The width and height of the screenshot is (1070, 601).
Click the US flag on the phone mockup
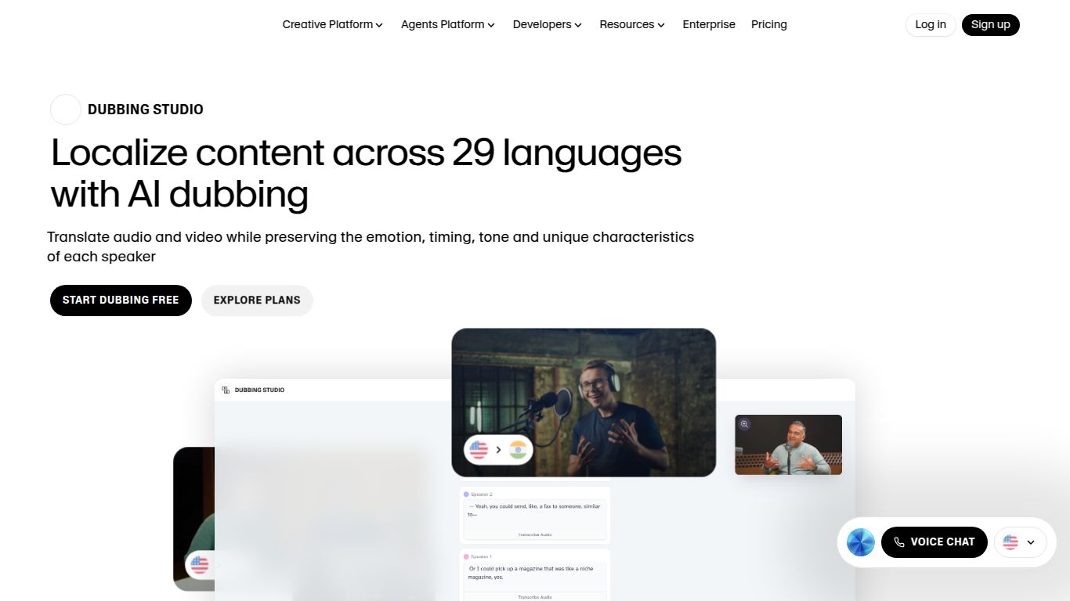point(200,564)
